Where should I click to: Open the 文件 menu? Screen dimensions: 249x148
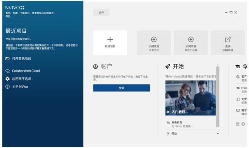101,12
